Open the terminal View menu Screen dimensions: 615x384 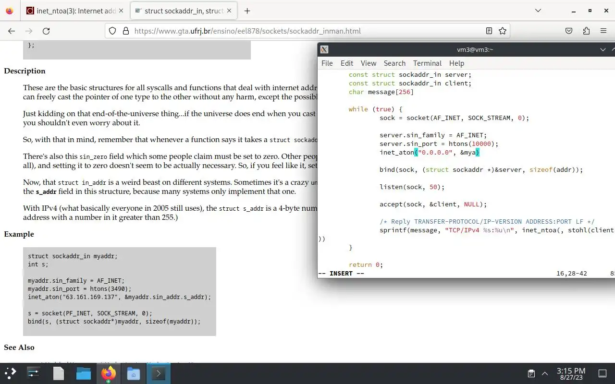369,63
